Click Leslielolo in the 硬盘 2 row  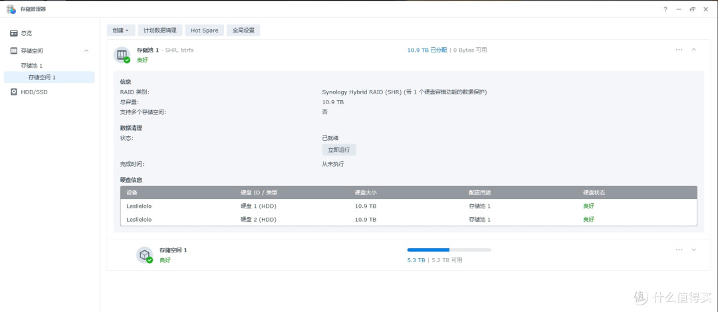click(x=139, y=220)
